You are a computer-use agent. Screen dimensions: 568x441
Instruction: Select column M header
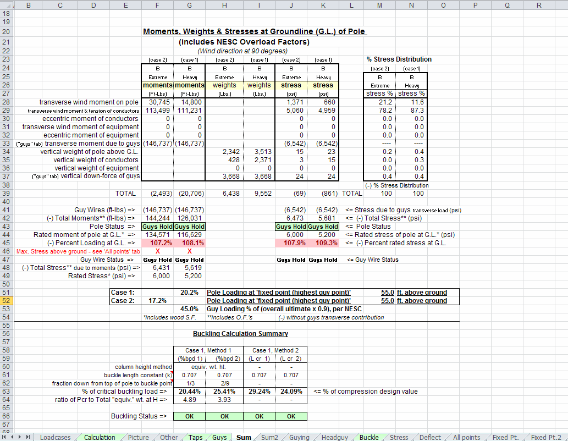click(379, 5)
